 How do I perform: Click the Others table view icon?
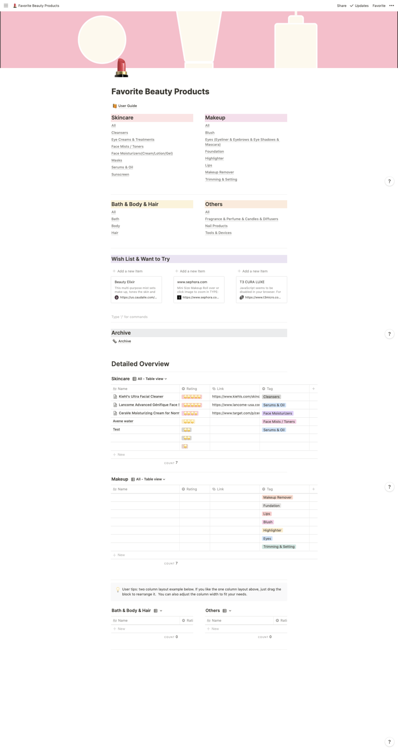coord(225,611)
